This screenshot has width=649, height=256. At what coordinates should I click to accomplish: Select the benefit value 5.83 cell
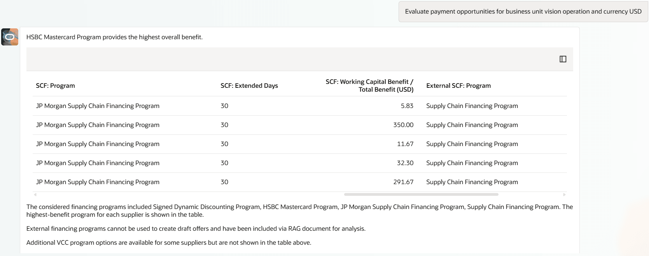[x=407, y=106]
